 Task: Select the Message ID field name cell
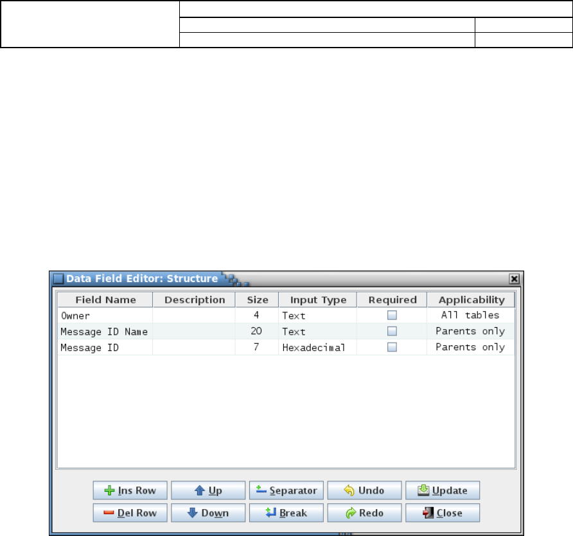105,347
